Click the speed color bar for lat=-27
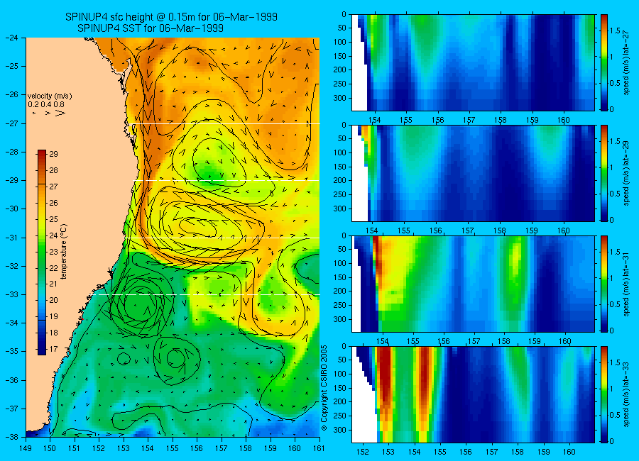This screenshot has height=461, width=639. tap(603, 62)
